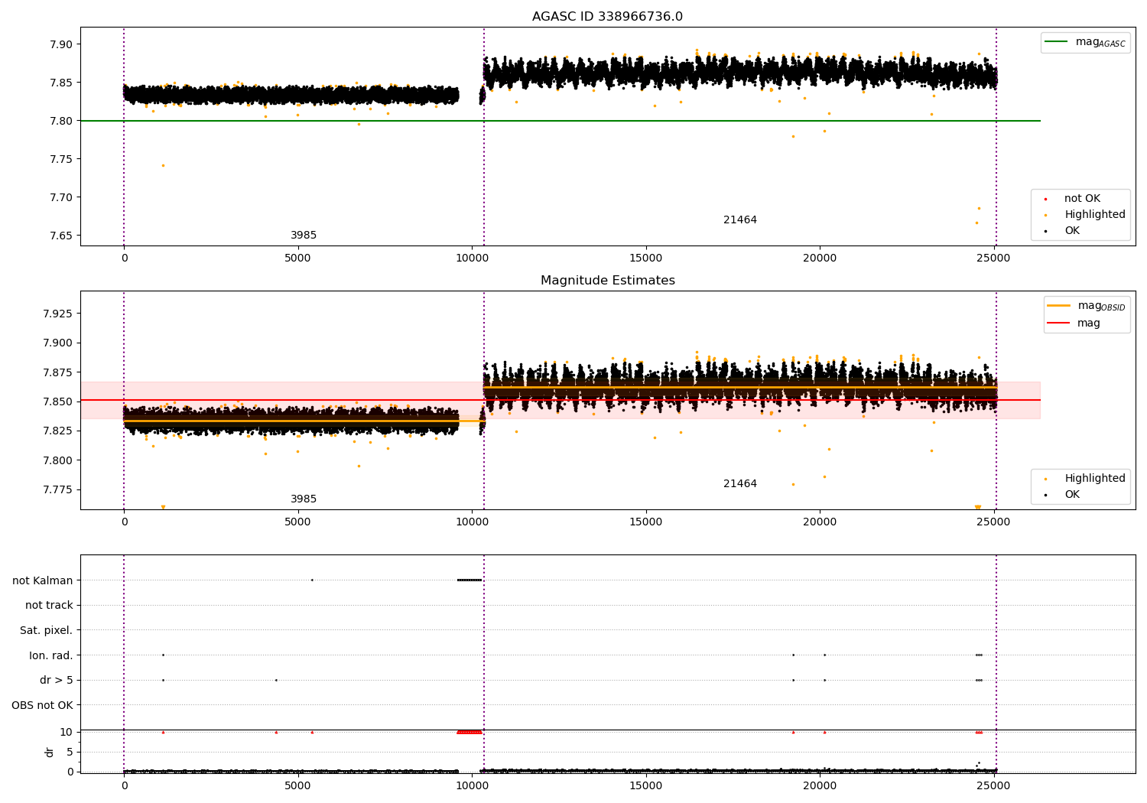Screen dimensions: 1147x803
Task: Click the black marker cluster on the not Kalman row
Action: tap(470, 580)
